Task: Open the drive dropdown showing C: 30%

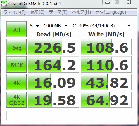Action: (x=101, y=26)
